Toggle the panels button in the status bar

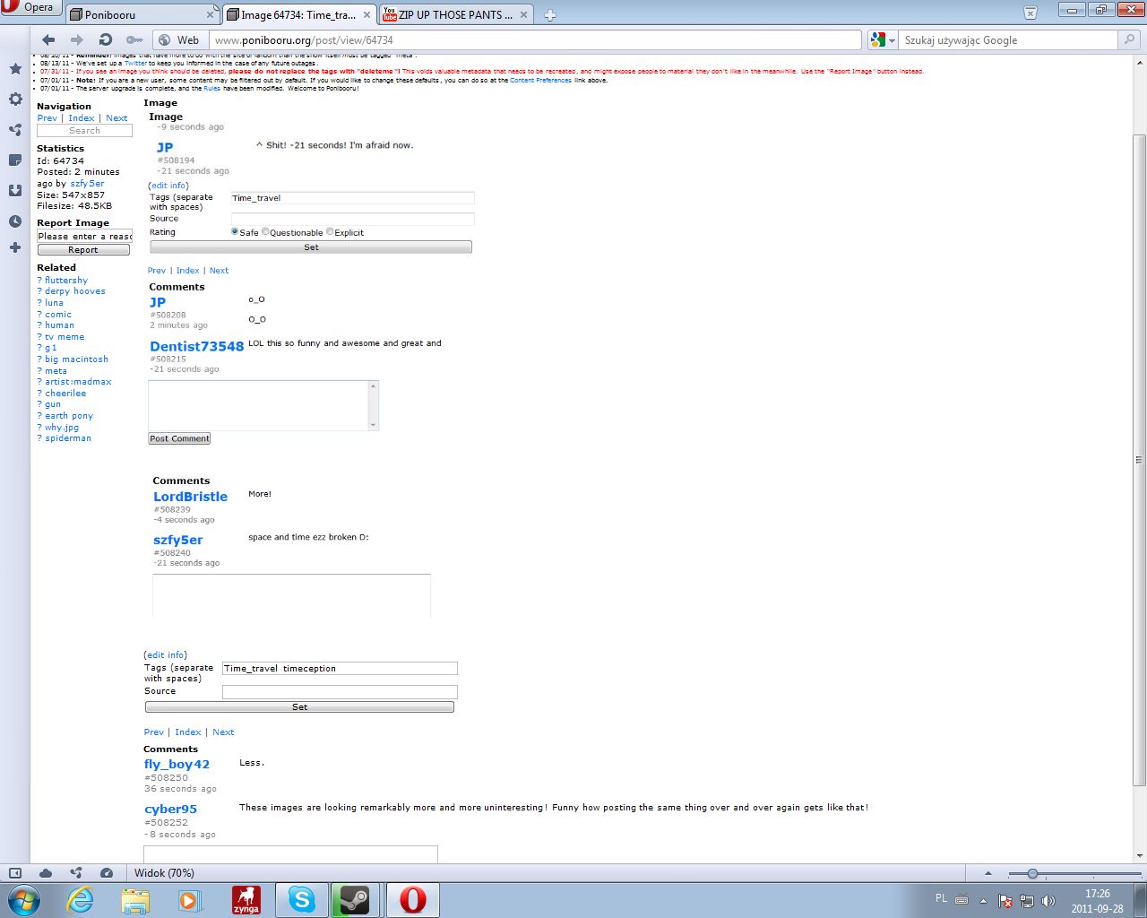(x=15, y=873)
